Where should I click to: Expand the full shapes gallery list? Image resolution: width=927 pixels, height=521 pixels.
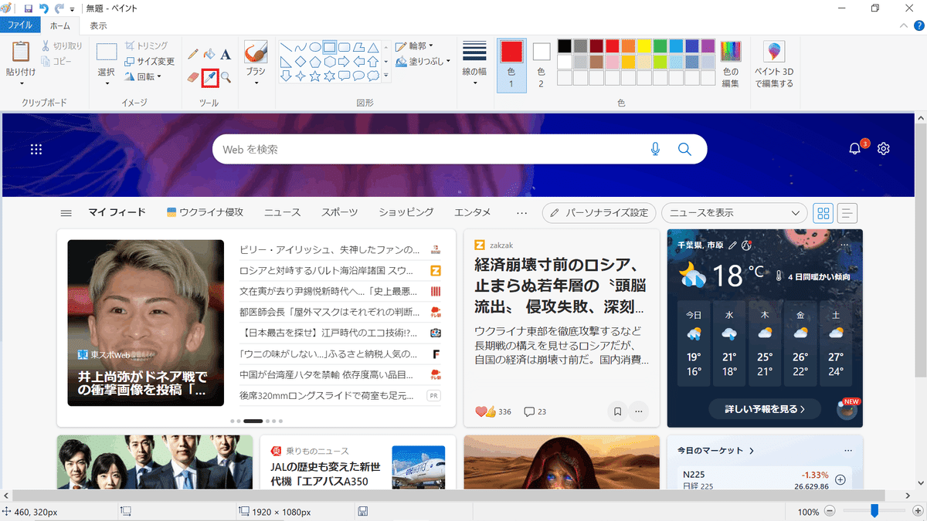tap(385, 76)
